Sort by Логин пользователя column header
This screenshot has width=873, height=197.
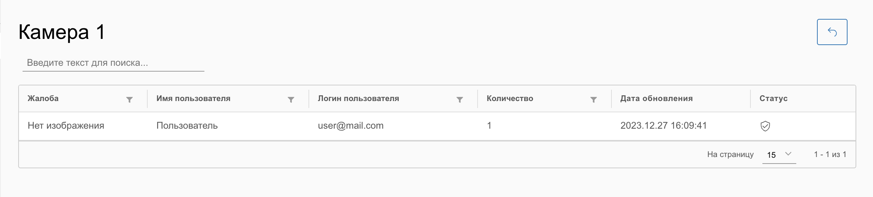click(358, 98)
